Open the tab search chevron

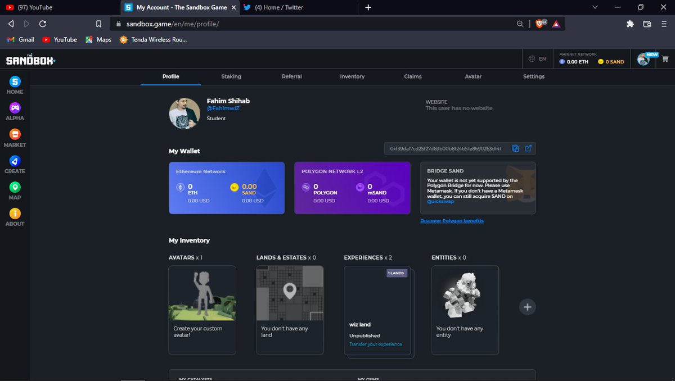click(x=595, y=7)
